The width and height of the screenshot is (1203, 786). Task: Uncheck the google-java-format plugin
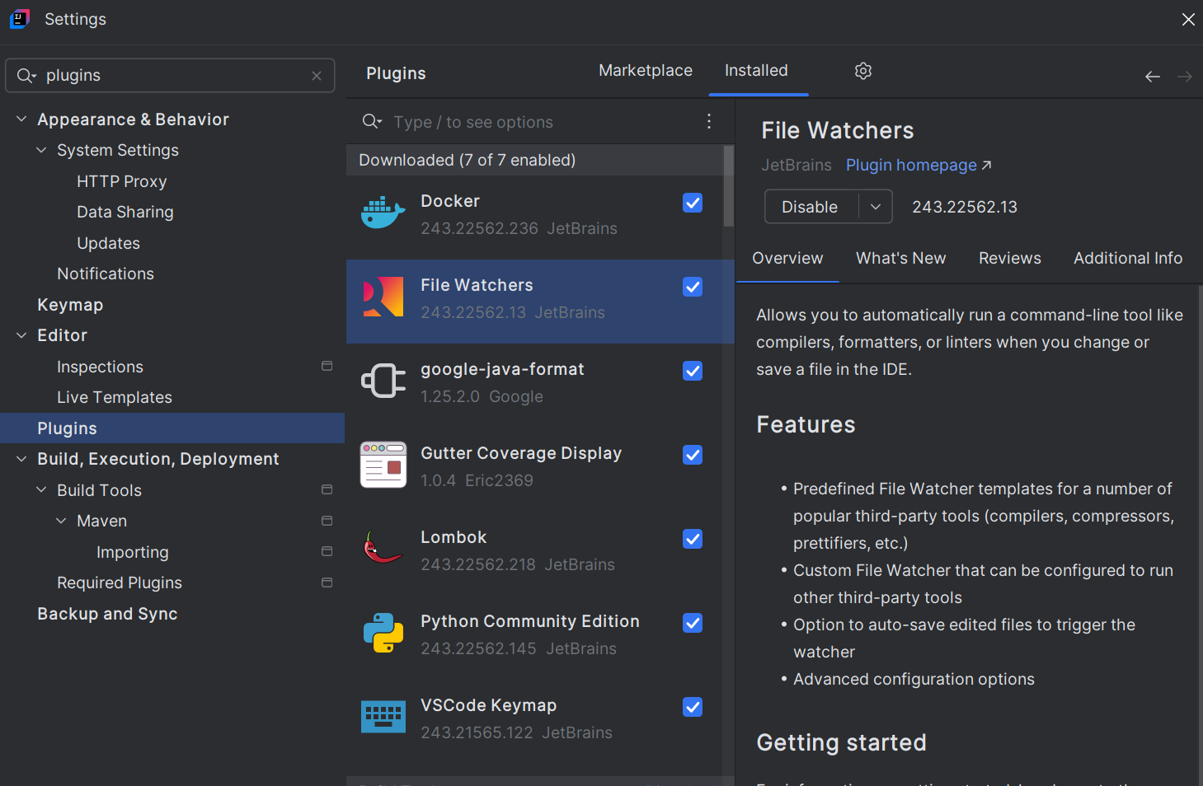693,371
